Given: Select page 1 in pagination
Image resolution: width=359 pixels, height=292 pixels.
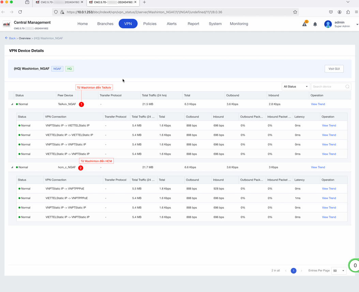Looking at the screenshot, I should [x=293, y=271].
